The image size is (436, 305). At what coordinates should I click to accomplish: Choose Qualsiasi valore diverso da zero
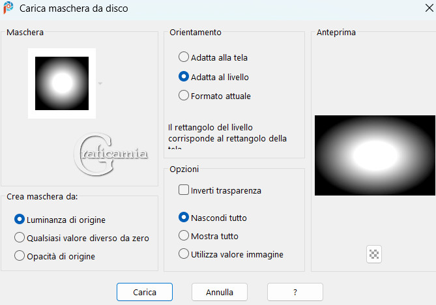pos(20,238)
